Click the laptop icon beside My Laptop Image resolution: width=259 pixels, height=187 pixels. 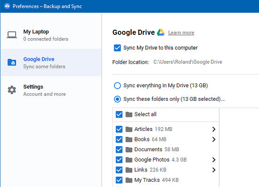point(12,35)
